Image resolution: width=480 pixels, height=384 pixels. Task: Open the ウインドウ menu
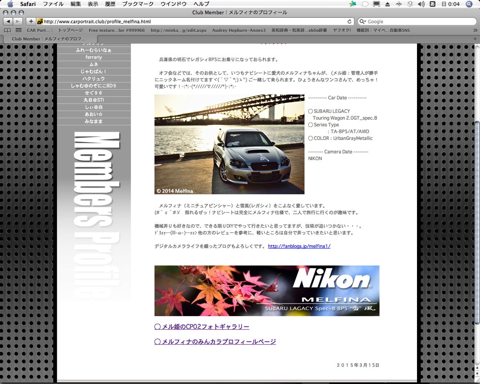[174, 4]
